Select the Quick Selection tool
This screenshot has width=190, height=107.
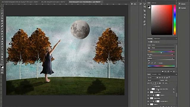click(x=2, y=16)
